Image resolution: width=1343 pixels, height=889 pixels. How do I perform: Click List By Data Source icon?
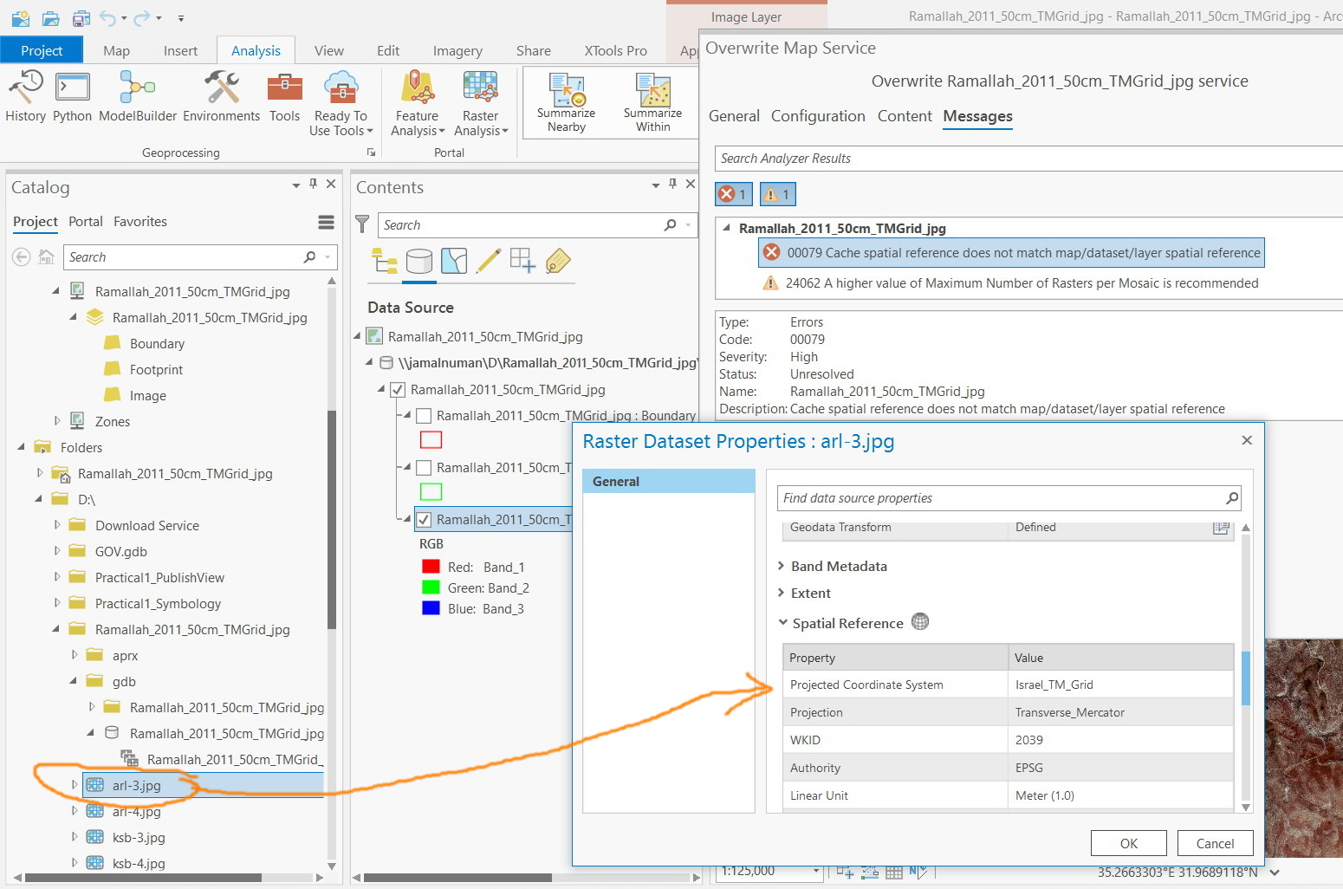click(x=419, y=261)
